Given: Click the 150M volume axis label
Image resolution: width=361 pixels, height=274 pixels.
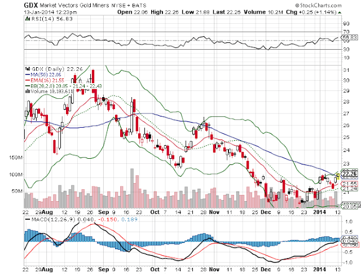Looking at the screenshot, I should coord(16,158).
